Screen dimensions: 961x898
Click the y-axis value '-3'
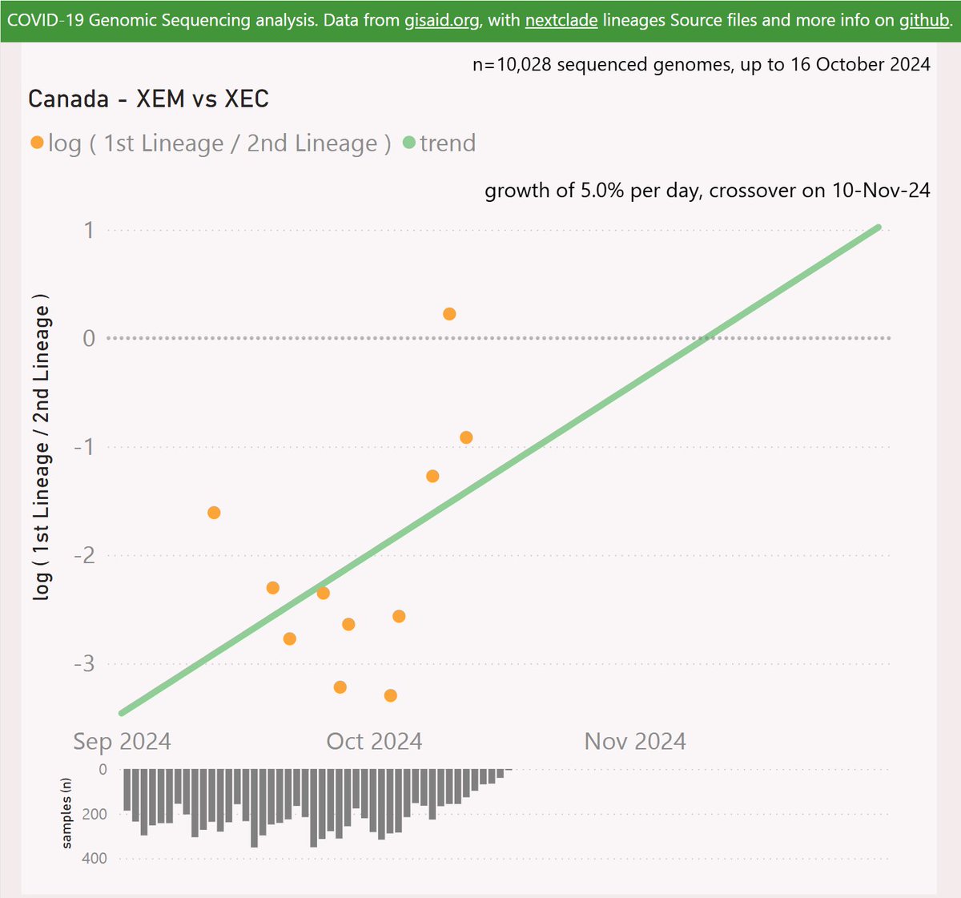point(85,664)
